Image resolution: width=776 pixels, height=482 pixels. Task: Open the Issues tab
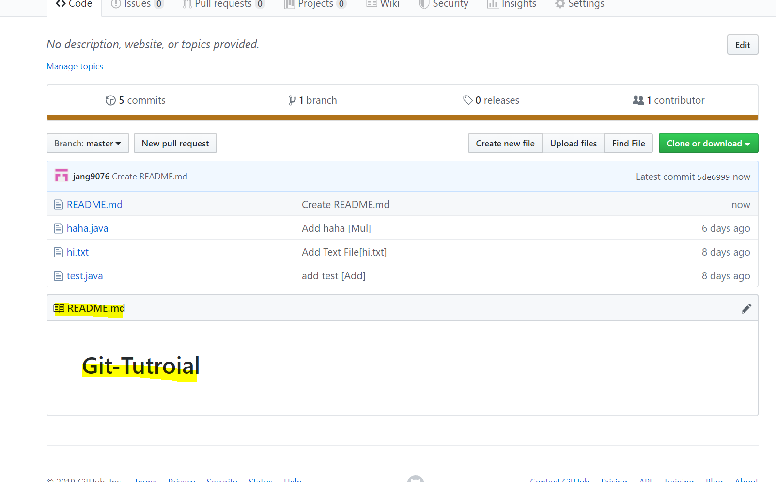click(137, 4)
